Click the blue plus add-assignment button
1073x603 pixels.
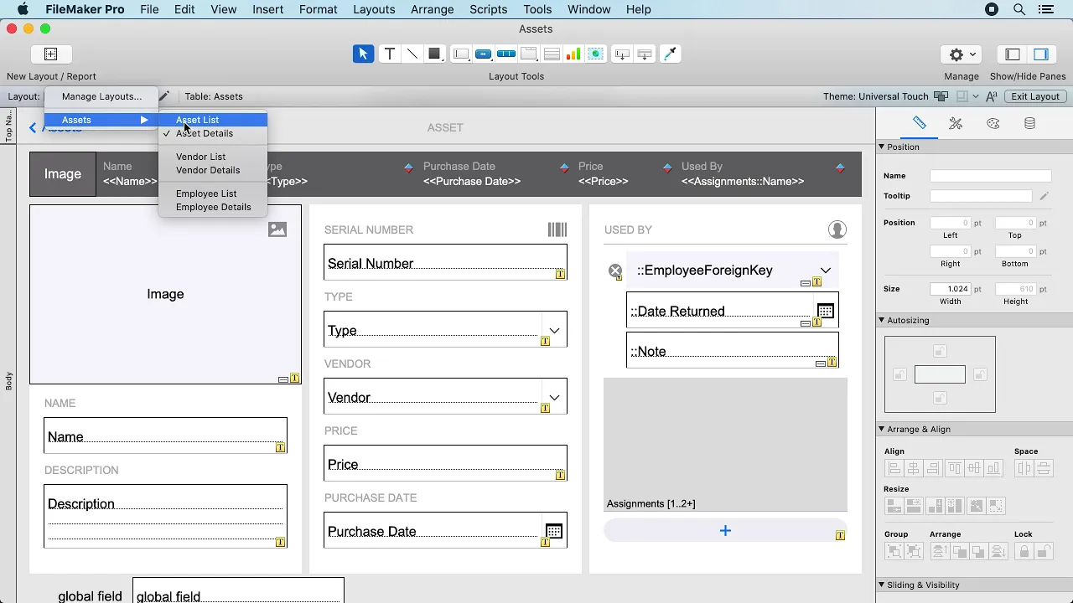point(725,530)
